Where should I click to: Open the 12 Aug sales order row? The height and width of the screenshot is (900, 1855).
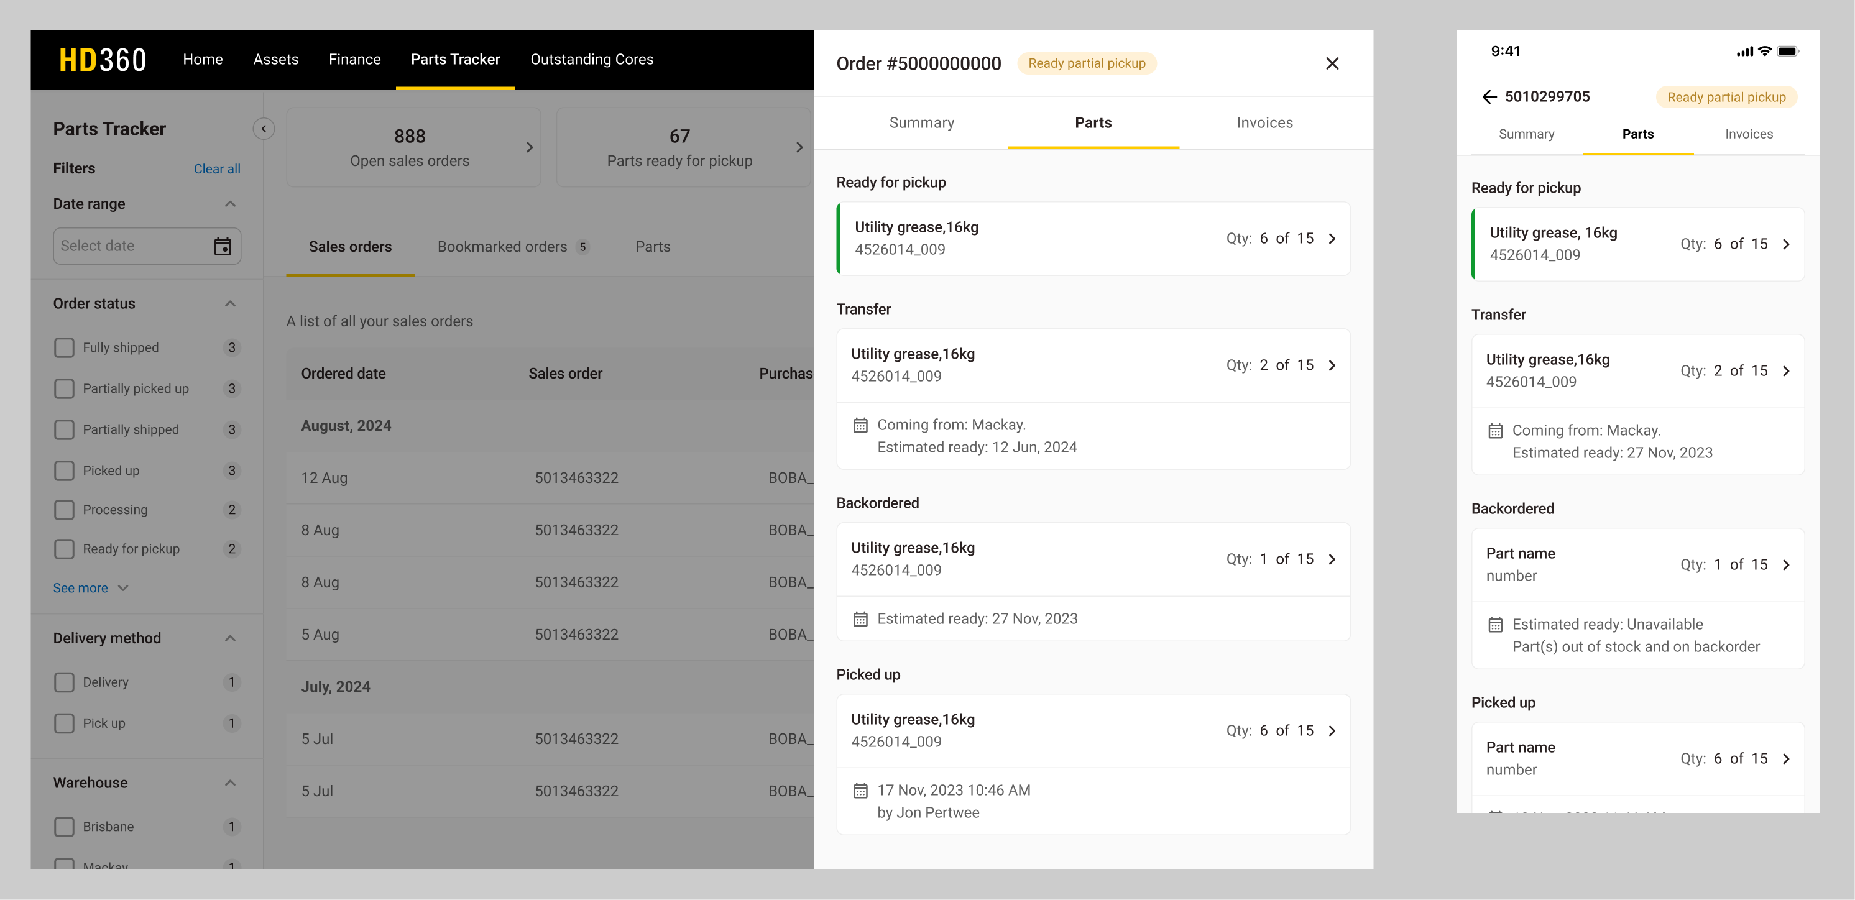pyautogui.click(x=550, y=478)
